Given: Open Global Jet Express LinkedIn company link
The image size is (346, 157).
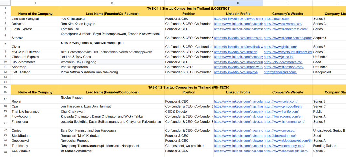Looking at the screenshot, I should 239,57.
